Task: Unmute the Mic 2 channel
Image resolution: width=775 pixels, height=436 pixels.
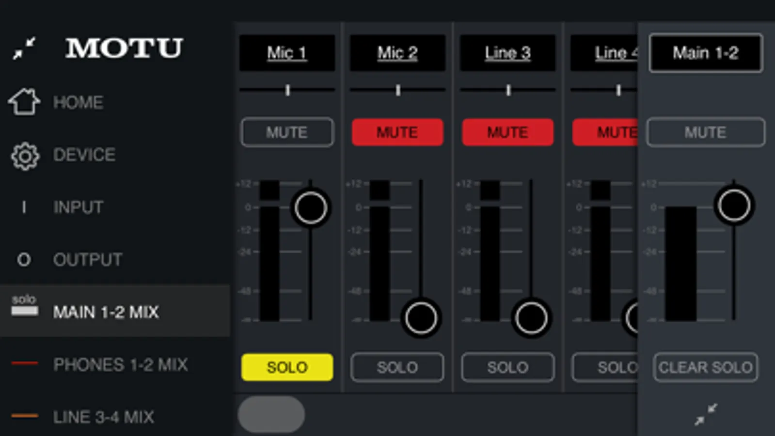Action: pyautogui.click(x=397, y=132)
